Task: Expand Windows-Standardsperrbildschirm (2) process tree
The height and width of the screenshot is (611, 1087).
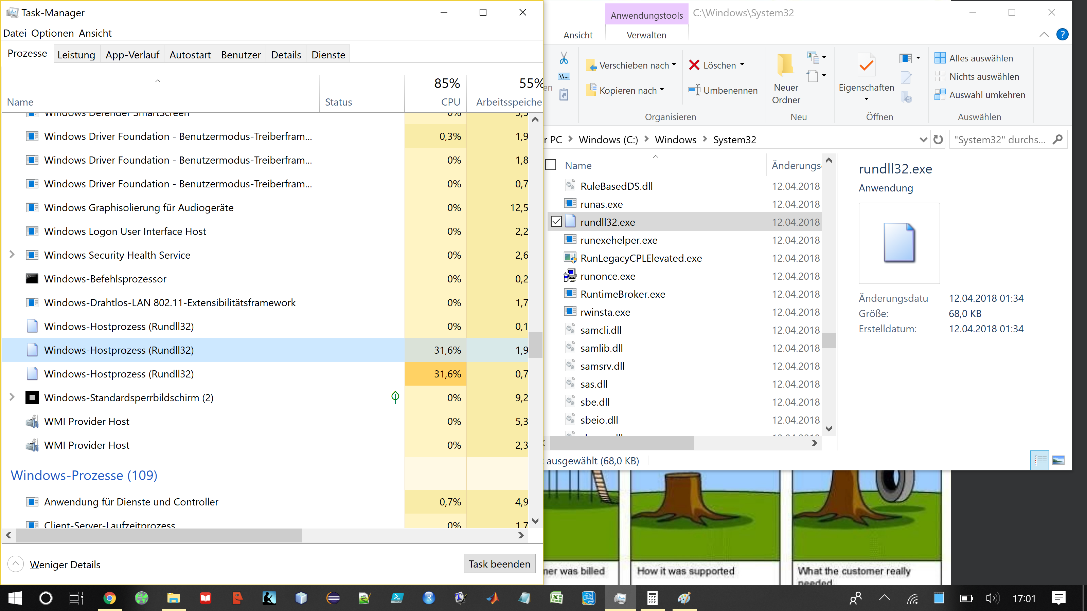Action: [12, 397]
